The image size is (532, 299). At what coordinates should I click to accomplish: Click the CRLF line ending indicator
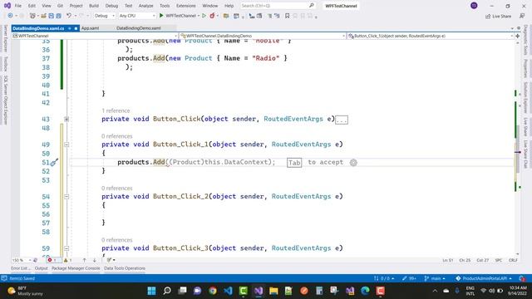click(513, 260)
